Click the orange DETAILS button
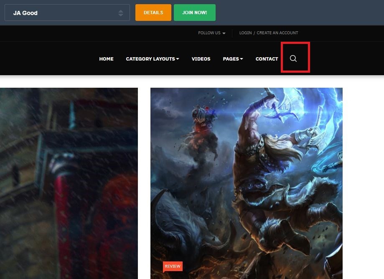This screenshot has width=384, height=279. click(x=153, y=13)
